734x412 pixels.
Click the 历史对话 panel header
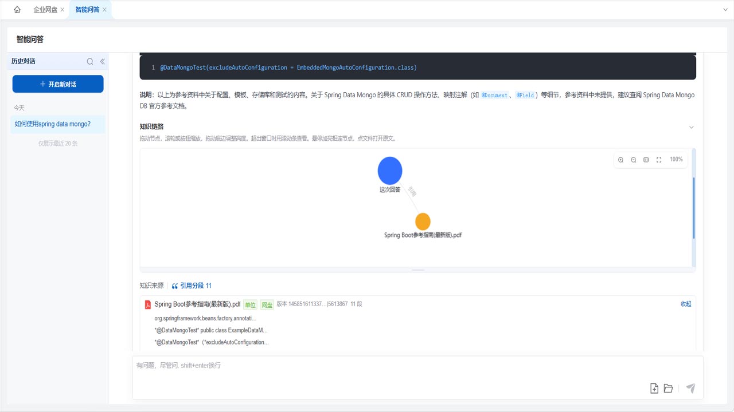click(24, 61)
